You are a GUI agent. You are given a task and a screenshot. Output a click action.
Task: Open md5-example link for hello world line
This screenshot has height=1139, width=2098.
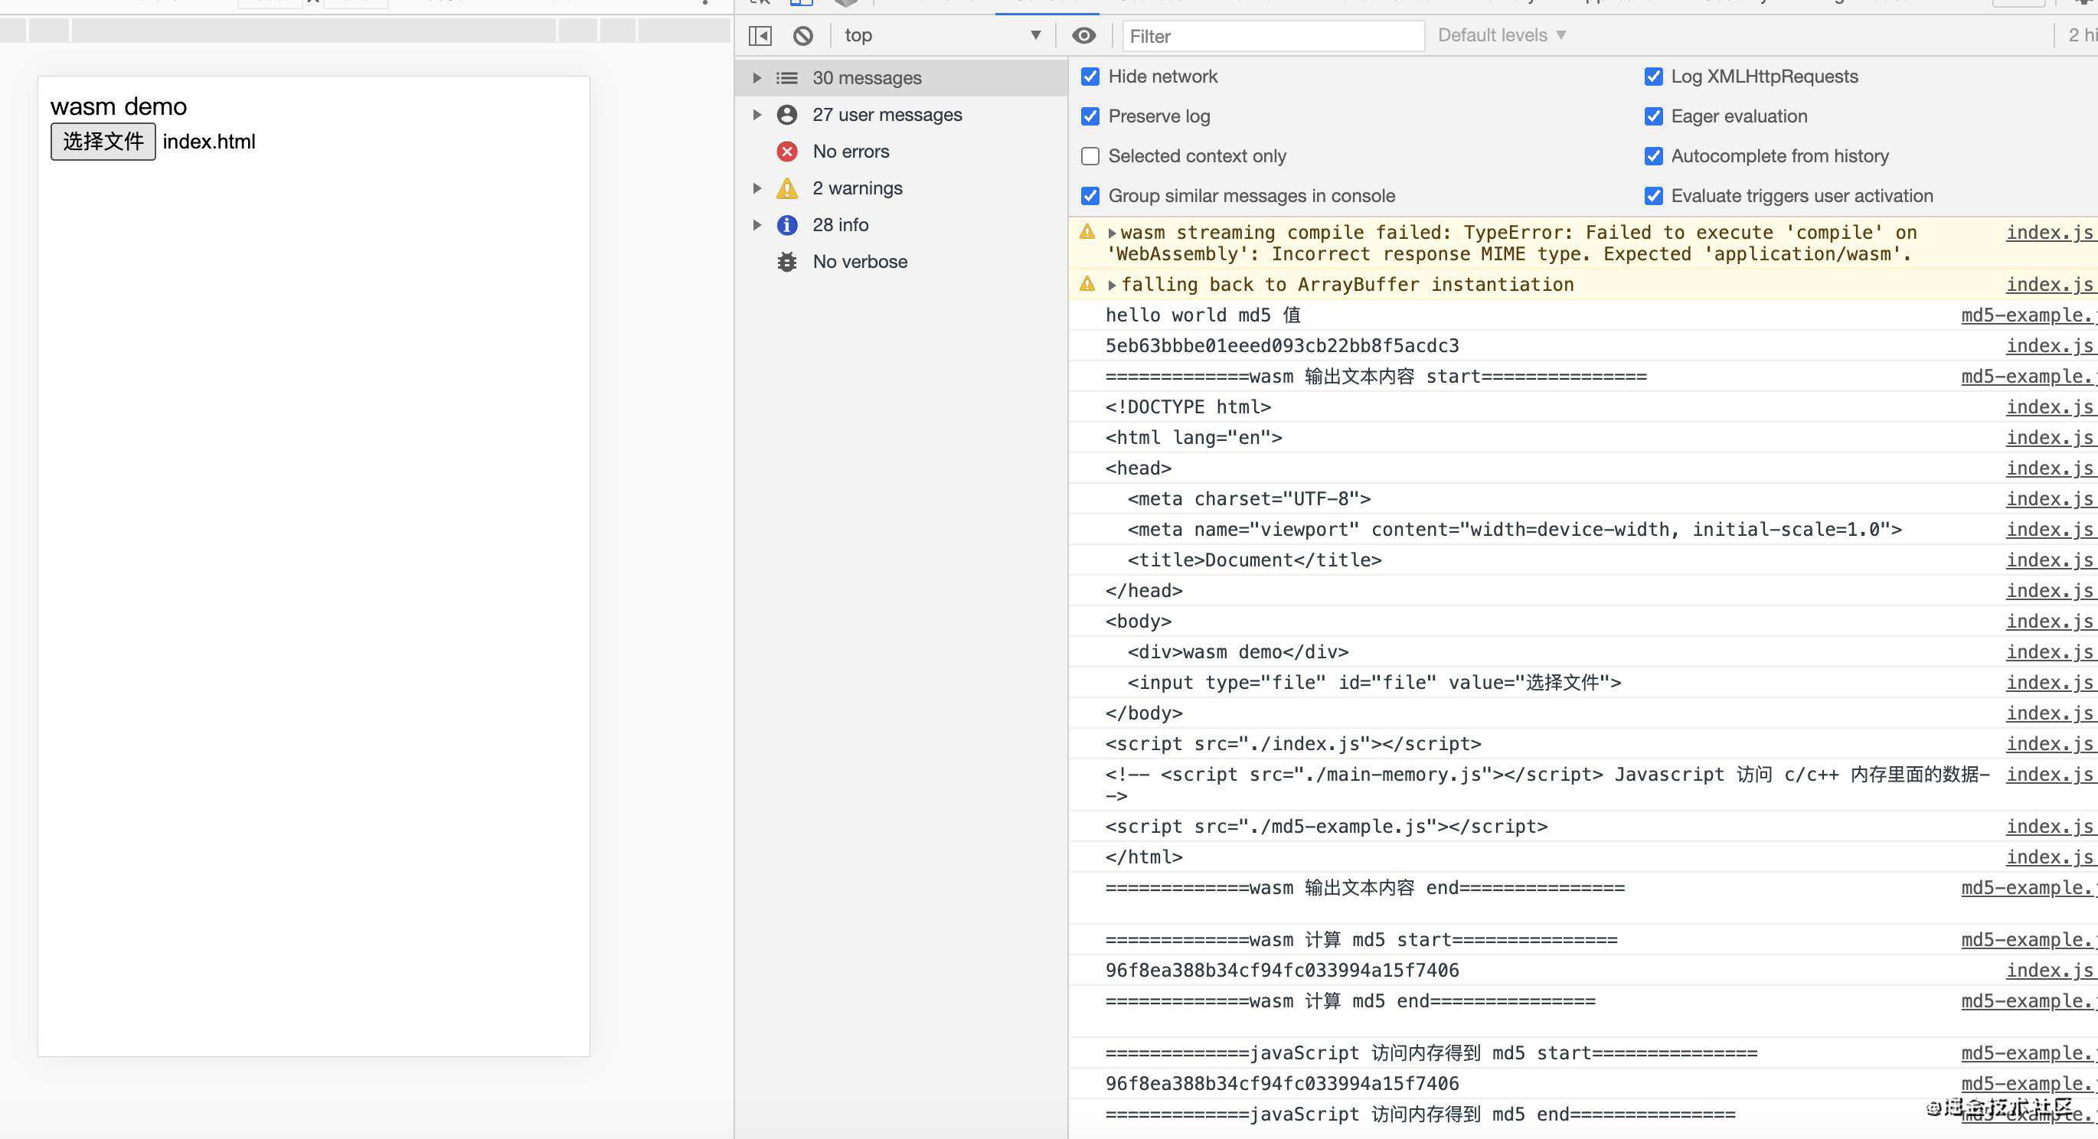click(x=2029, y=315)
